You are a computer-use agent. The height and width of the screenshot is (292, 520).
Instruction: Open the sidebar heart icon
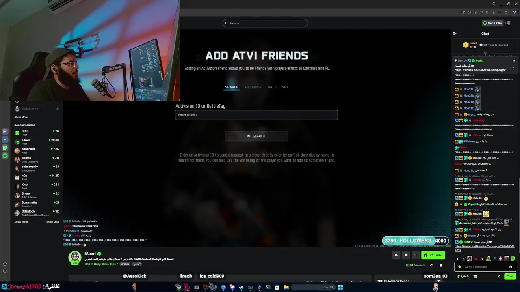click(5, 264)
